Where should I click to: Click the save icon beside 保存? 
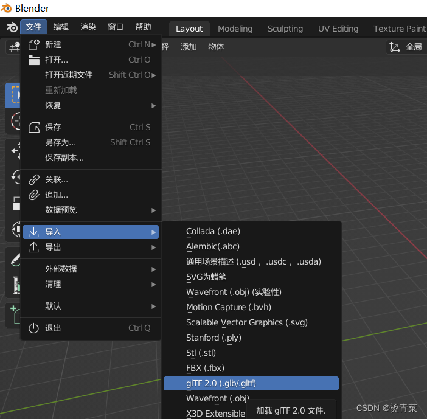(34, 128)
